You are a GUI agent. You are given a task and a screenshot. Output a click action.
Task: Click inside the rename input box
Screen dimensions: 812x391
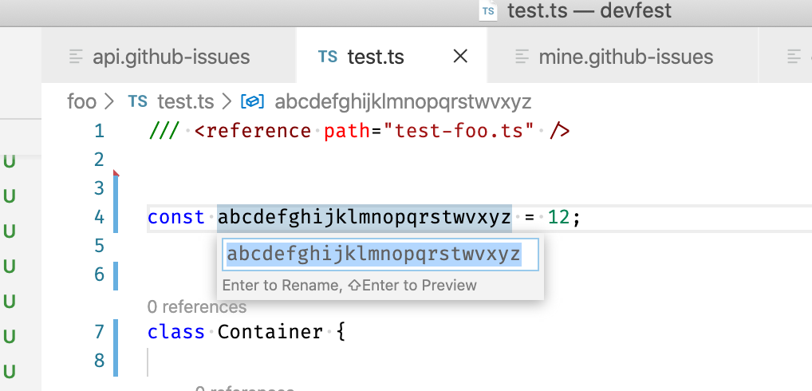point(380,255)
